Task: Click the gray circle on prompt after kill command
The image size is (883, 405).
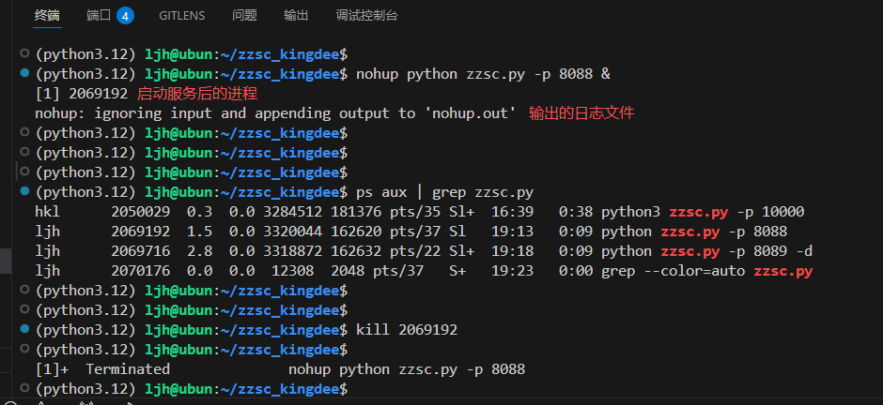Action: 24,349
